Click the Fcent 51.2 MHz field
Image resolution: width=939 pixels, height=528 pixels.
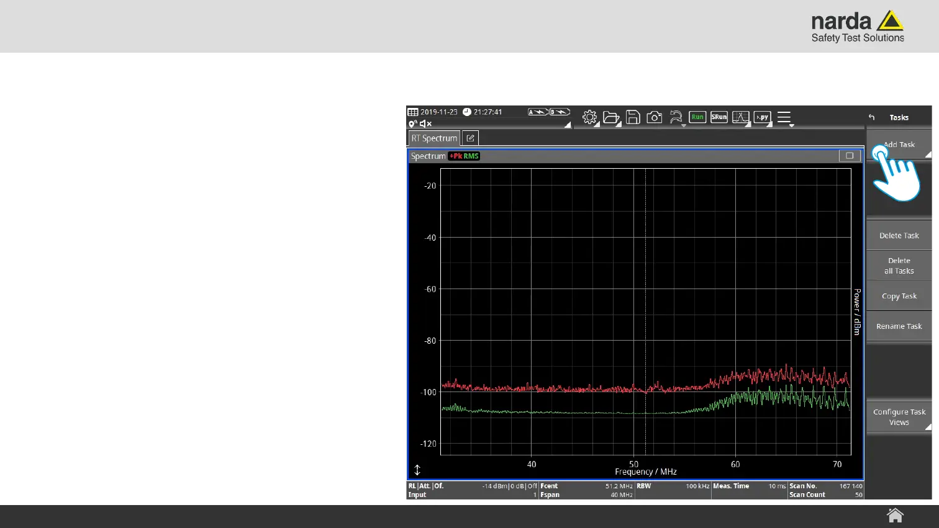586,486
